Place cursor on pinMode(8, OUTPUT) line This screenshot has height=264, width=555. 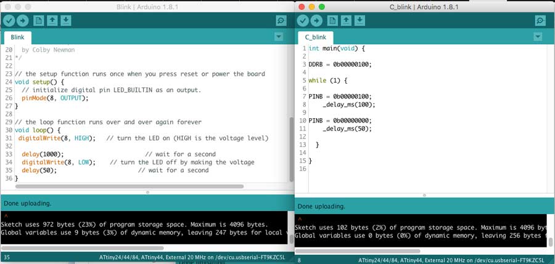55,98
